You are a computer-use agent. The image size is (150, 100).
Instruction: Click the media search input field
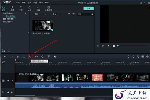coord(84,14)
